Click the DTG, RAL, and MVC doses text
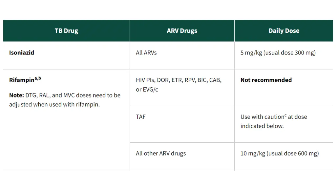 coord(73,95)
